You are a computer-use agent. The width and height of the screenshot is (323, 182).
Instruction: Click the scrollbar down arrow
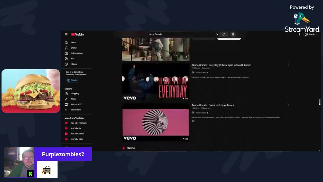[320, 150]
